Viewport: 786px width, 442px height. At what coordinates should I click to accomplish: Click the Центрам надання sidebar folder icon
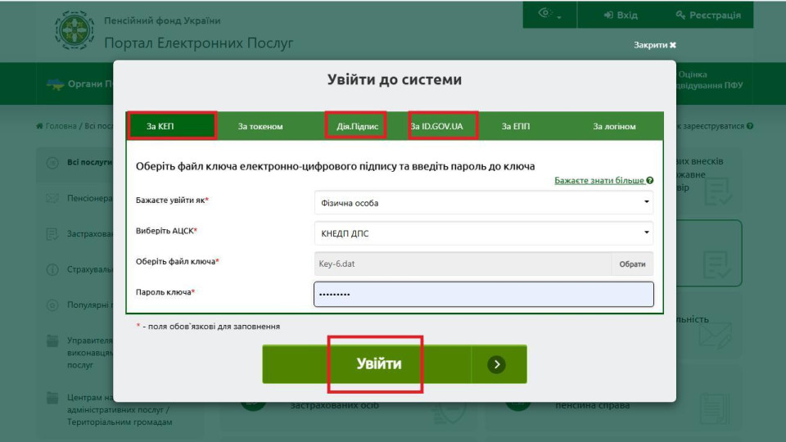tap(52, 399)
